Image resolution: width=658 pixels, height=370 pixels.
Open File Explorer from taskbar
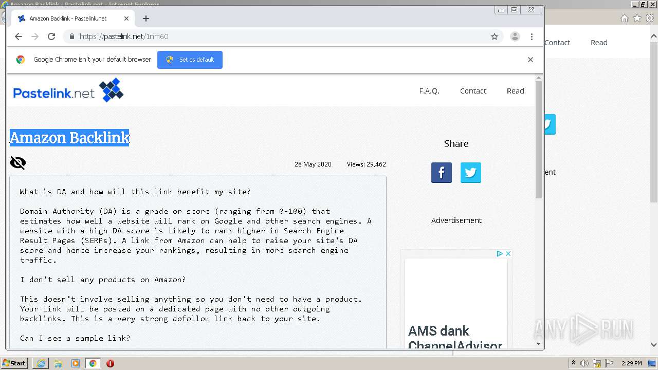coord(58,363)
